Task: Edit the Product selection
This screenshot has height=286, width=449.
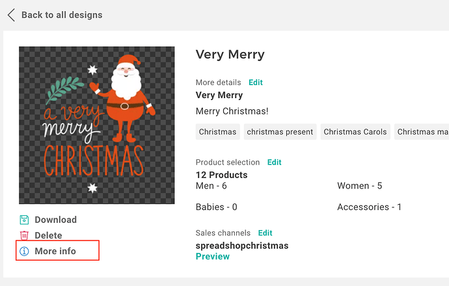Action: 275,162
